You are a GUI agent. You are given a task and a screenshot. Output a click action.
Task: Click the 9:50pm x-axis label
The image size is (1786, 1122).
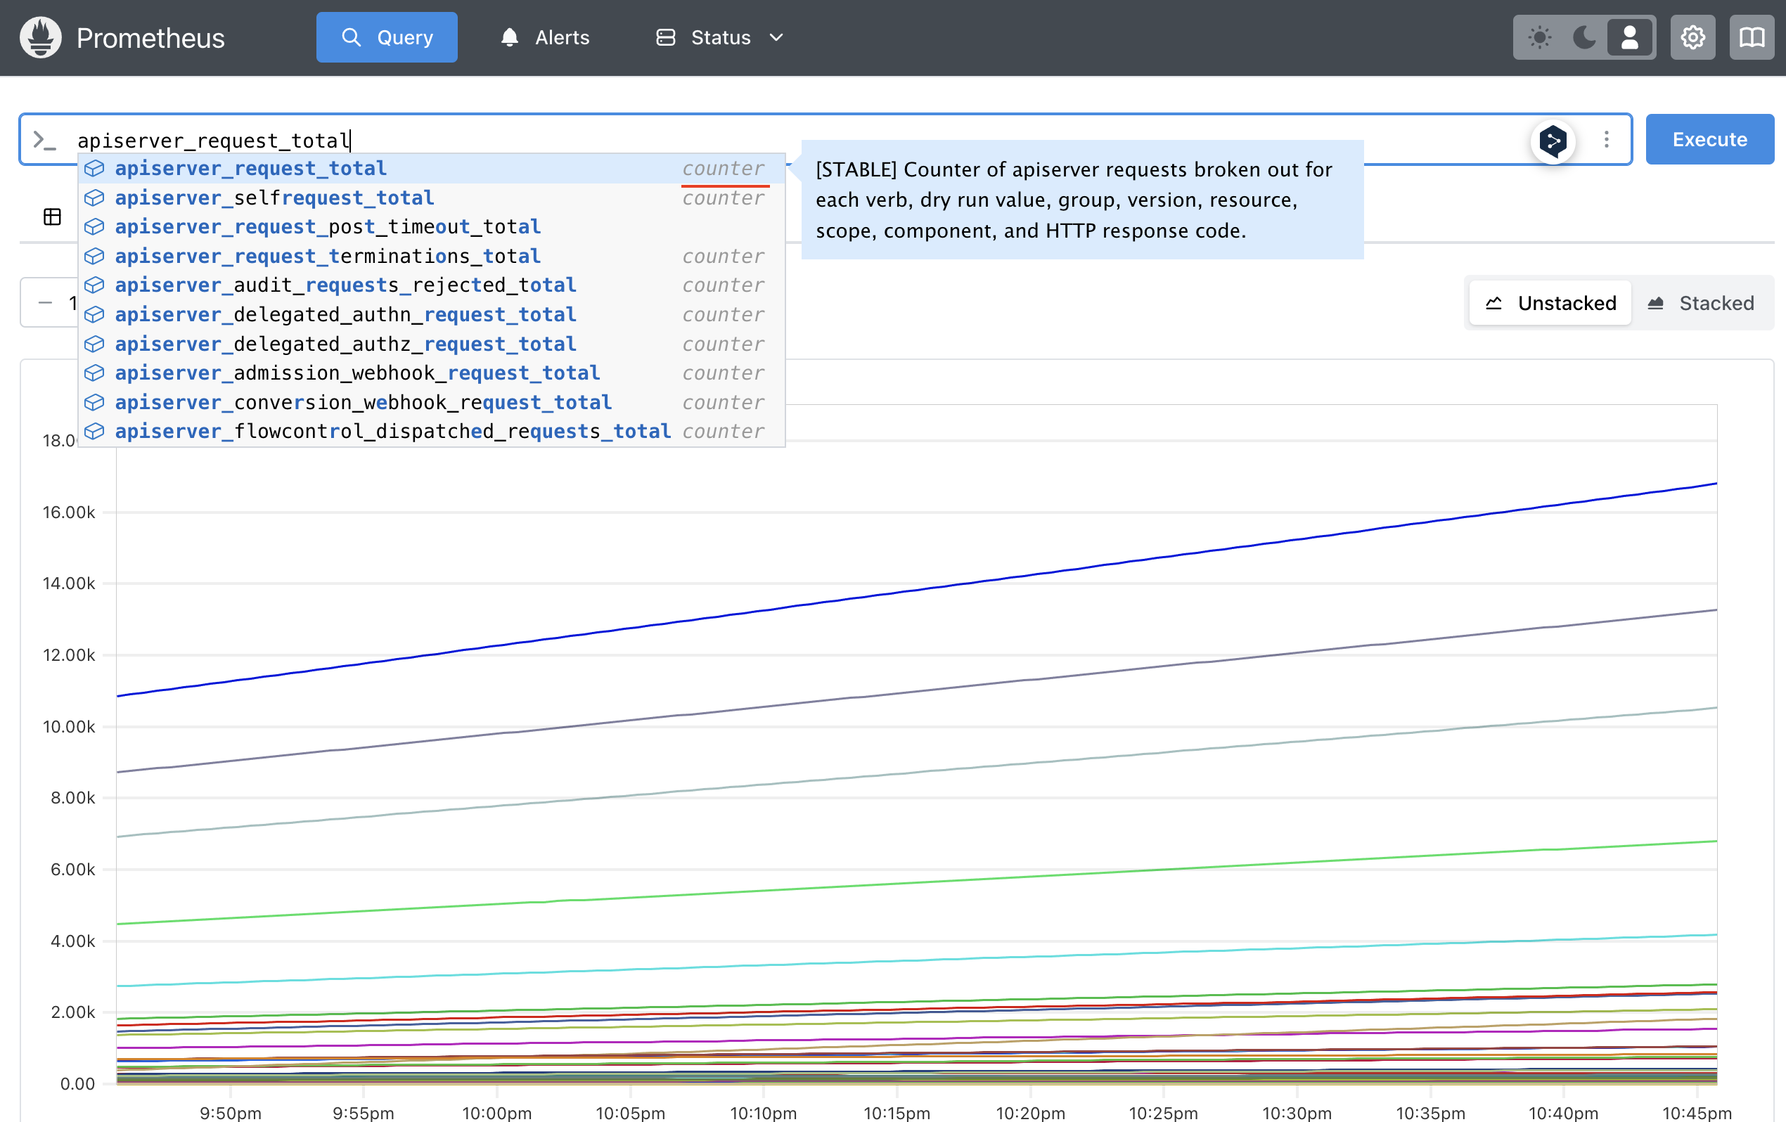[x=231, y=1112]
